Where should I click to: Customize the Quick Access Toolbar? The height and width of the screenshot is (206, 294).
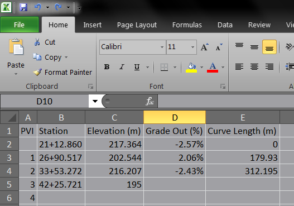pyautogui.click(x=80, y=8)
